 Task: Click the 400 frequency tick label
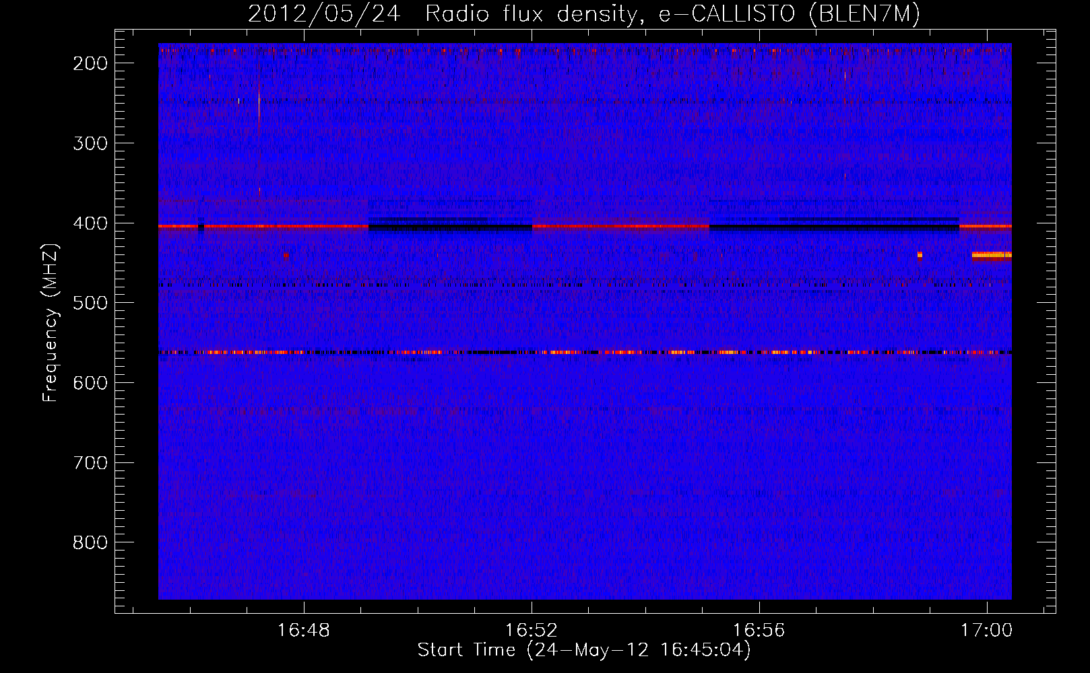[x=90, y=223]
